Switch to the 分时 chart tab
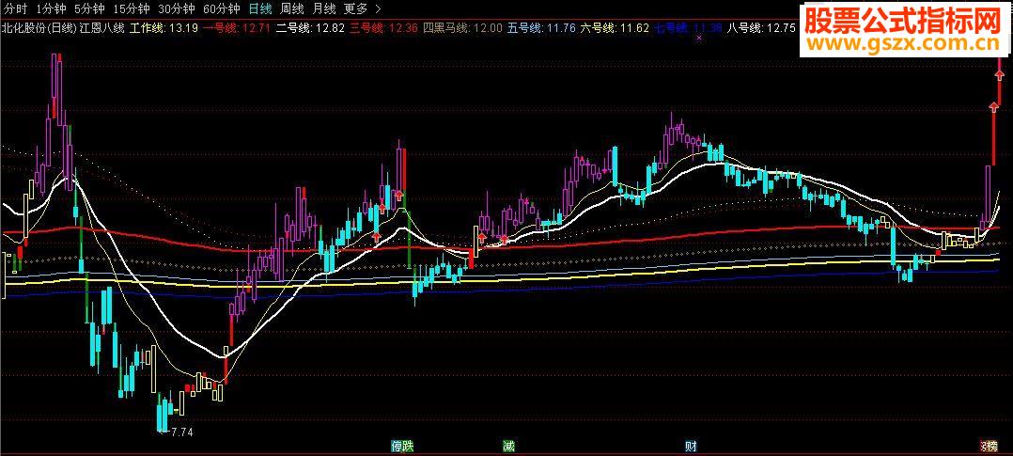This screenshot has width=1013, height=456. point(15,9)
